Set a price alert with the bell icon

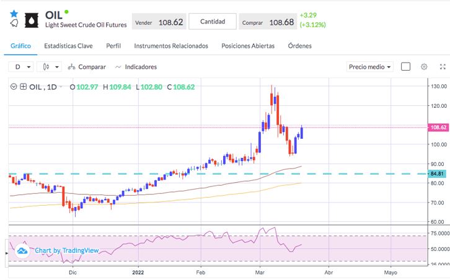pos(14,23)
